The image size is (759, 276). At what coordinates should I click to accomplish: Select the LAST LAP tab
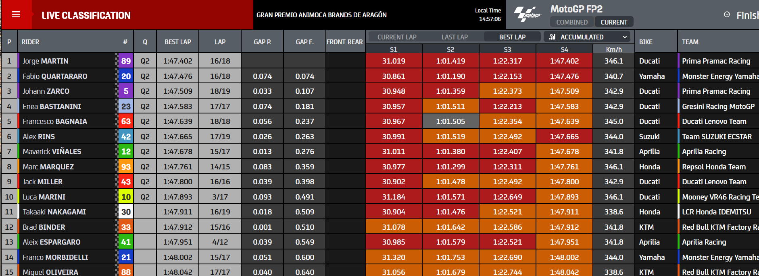point(455,37)
